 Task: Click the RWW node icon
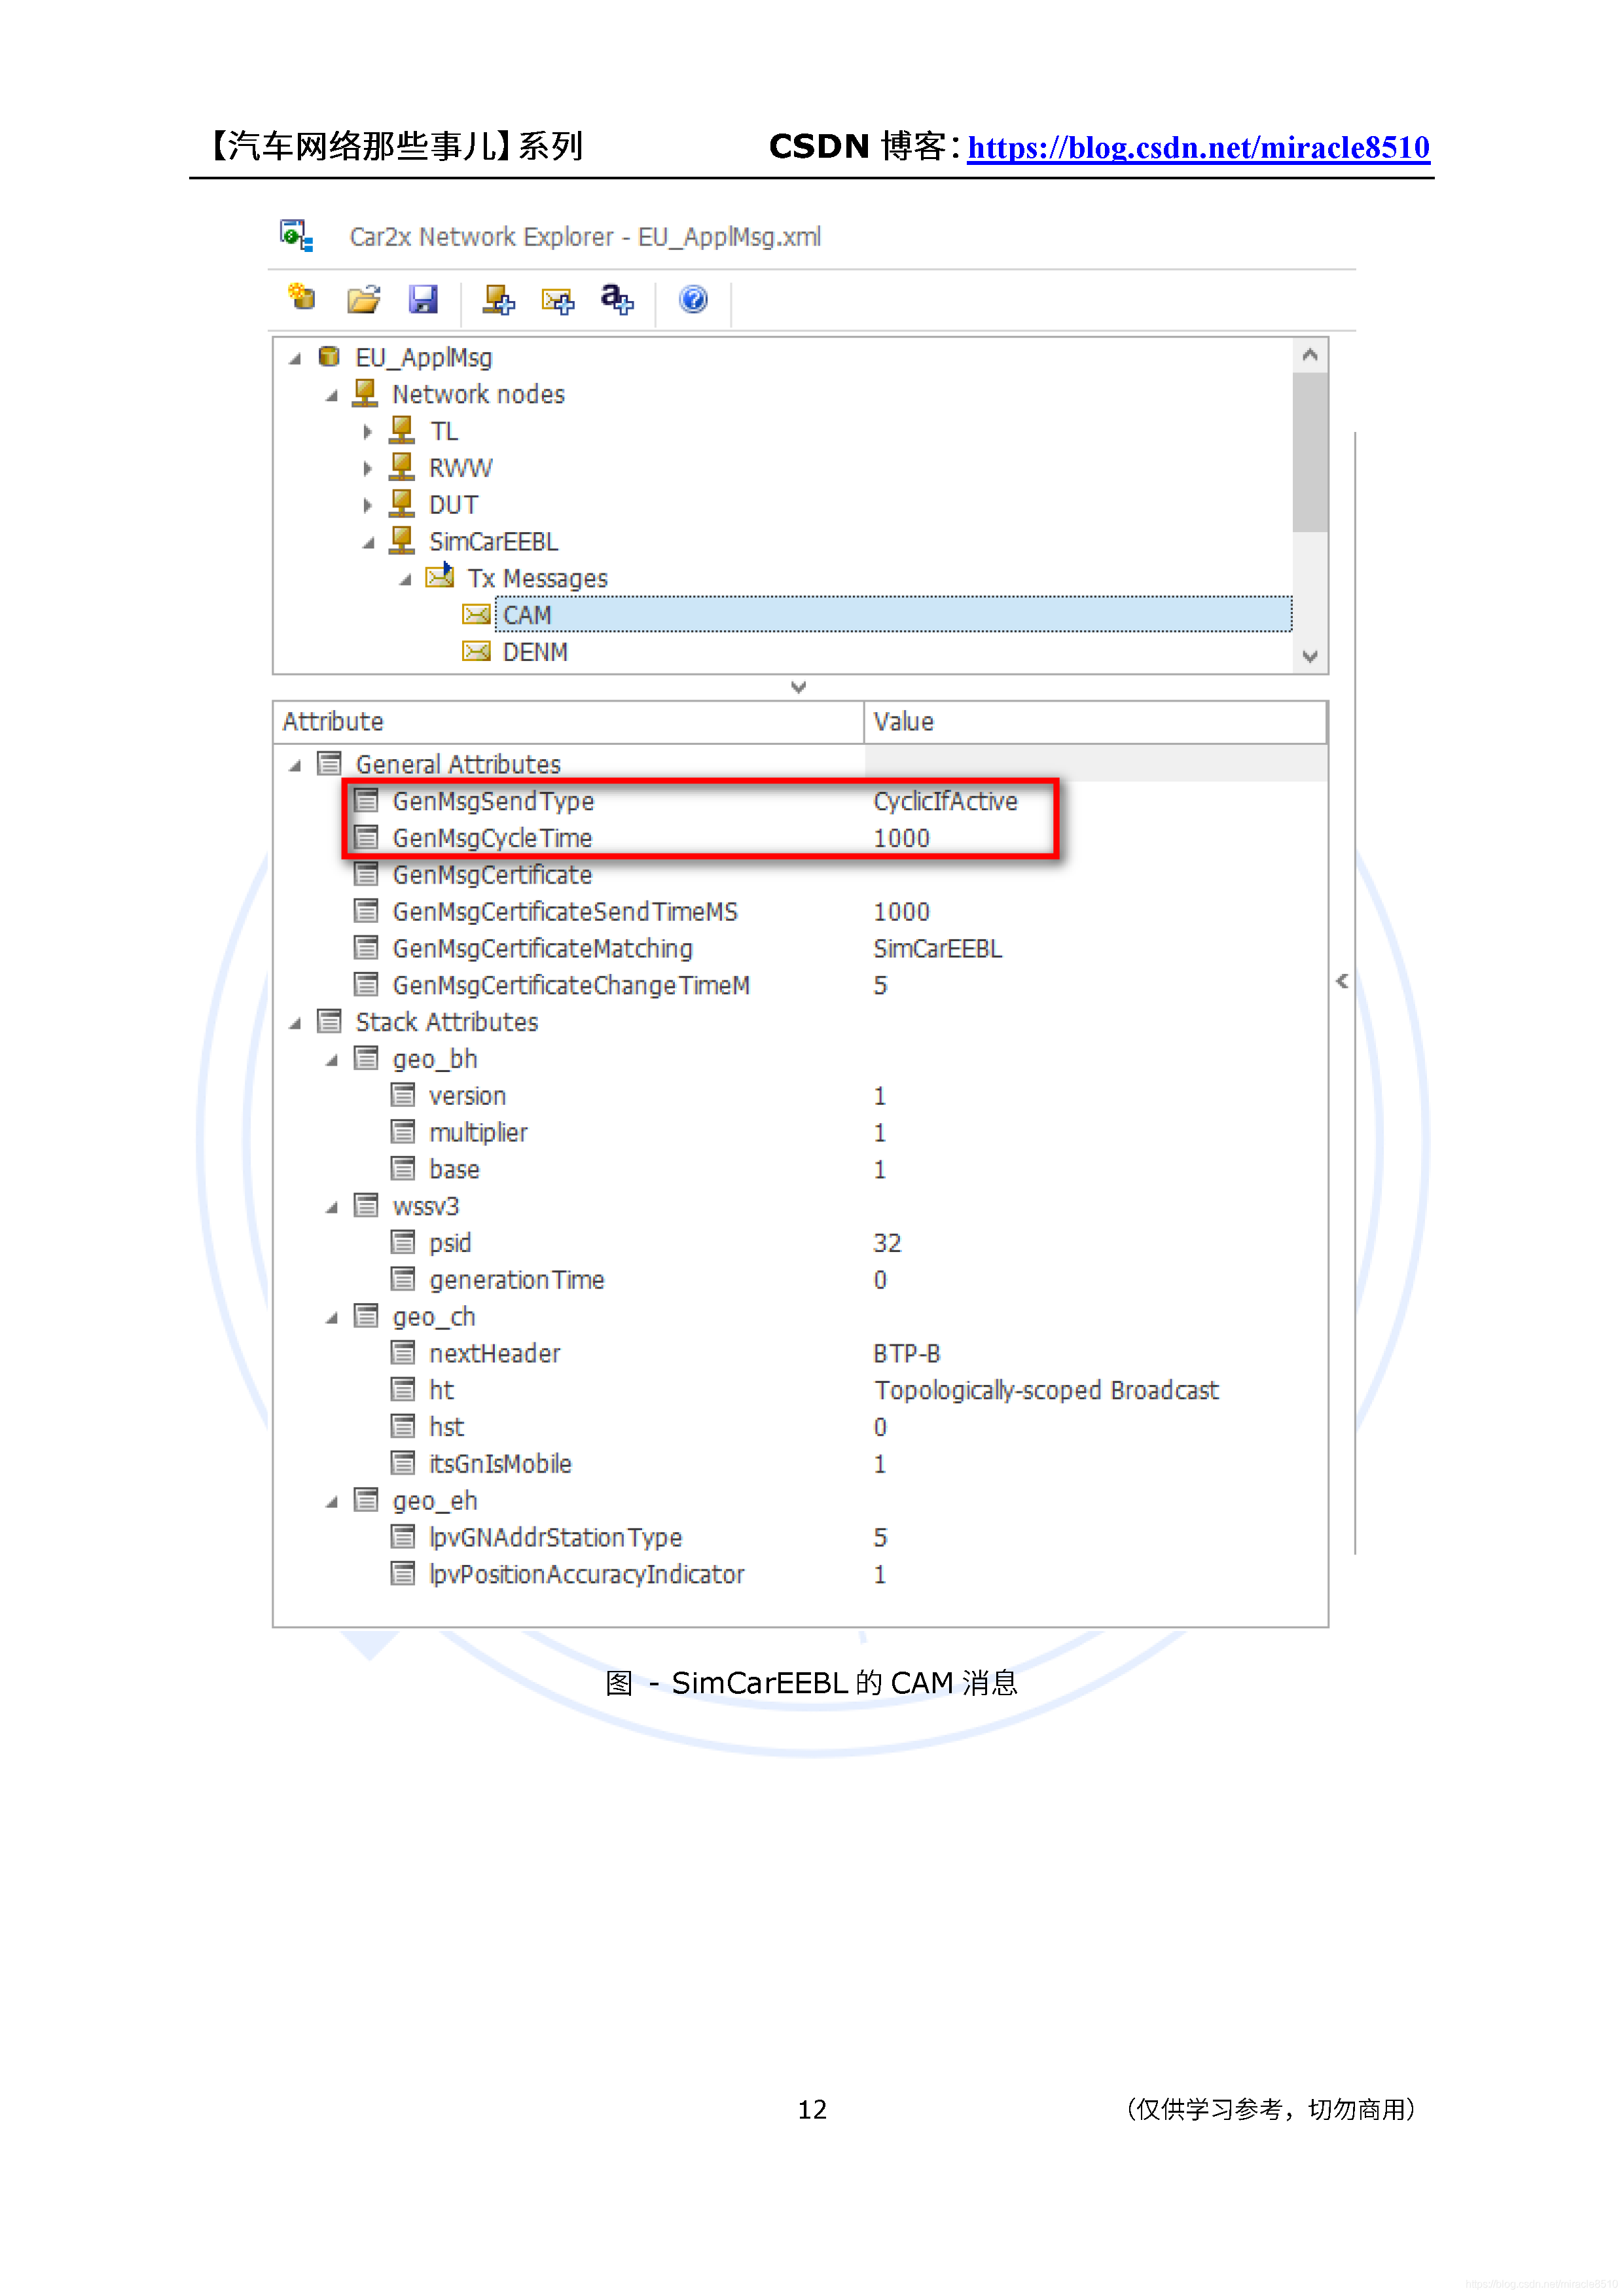point(402,467)
